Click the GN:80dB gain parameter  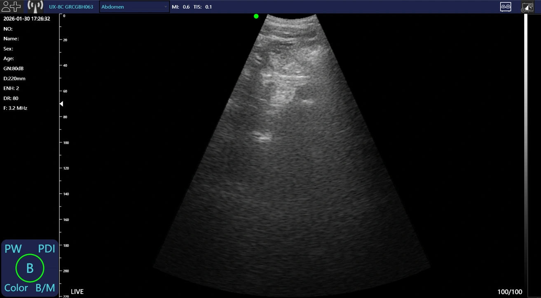(14, 68)
